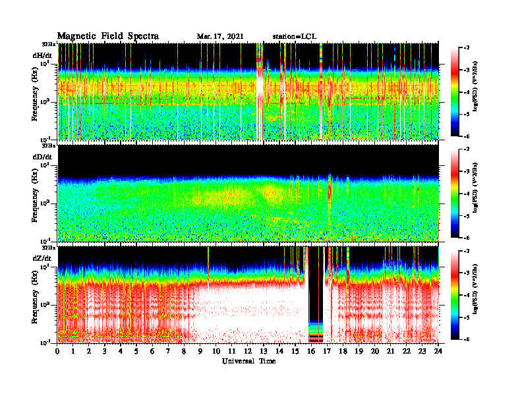The image size is (522, 403).
Task: Click the "-5" tick on the dZ/dt color bar
Action: coord(467,317)
